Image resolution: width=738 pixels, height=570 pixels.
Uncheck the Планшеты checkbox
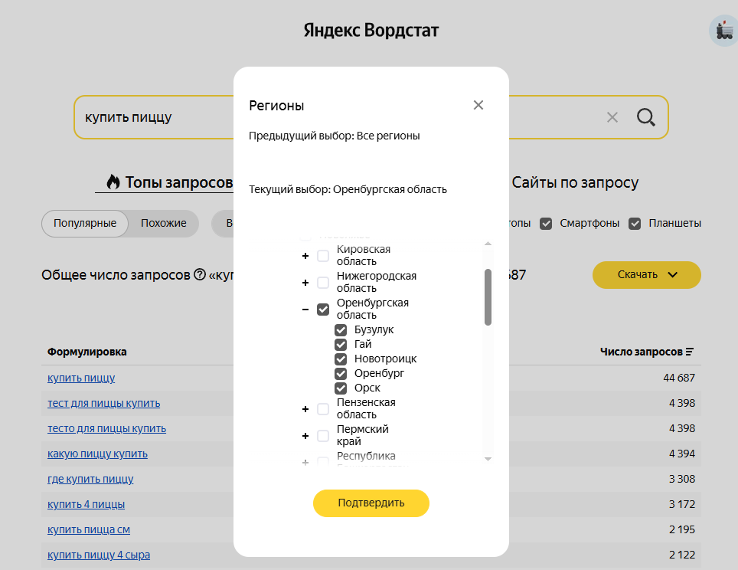click(x=635, y=223)
